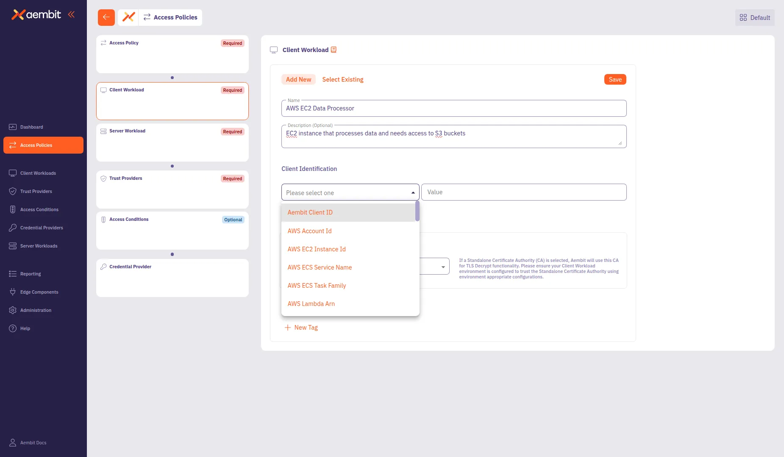Open Access Conditions in the sidebar
The height and width of the screenshot is (457, 784).
[39, 209]
